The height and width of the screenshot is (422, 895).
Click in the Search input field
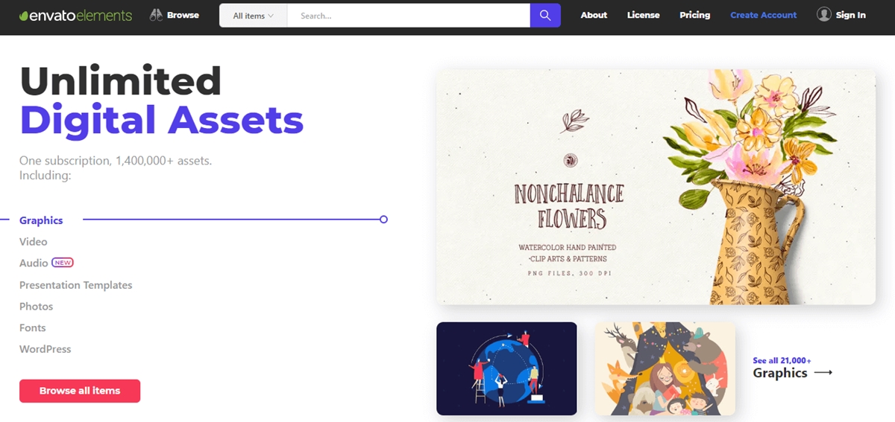(x=408, y=16)
